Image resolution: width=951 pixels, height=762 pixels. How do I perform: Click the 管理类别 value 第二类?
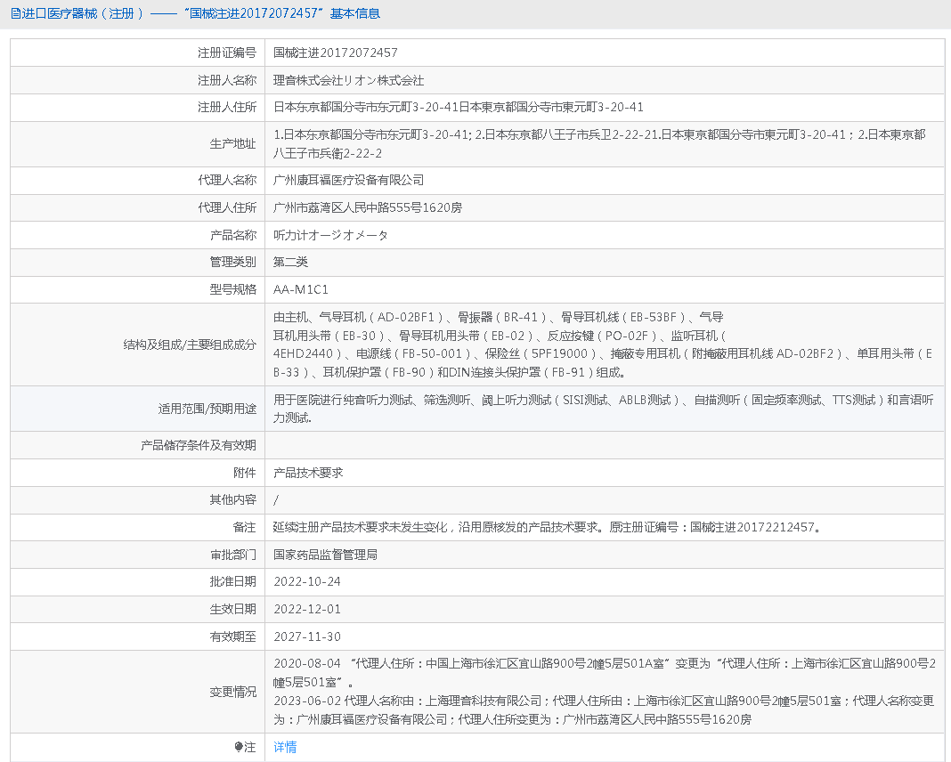point(289,262)
